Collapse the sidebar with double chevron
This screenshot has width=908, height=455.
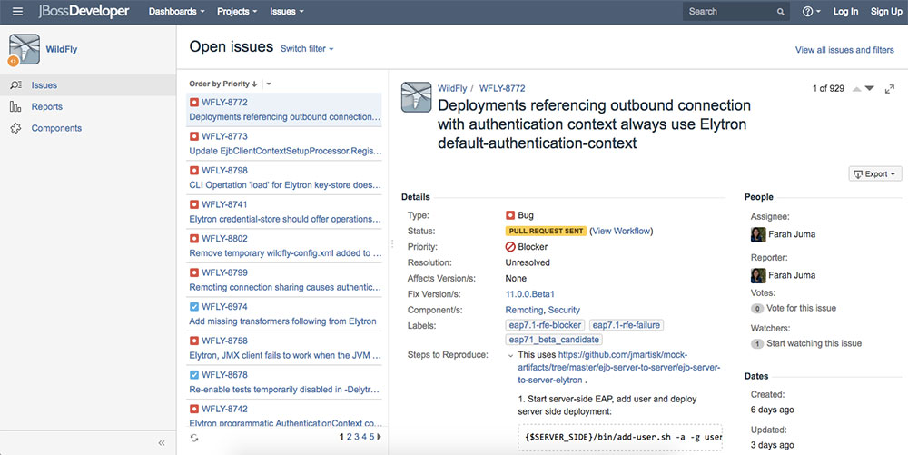click(x=162, y=443)
